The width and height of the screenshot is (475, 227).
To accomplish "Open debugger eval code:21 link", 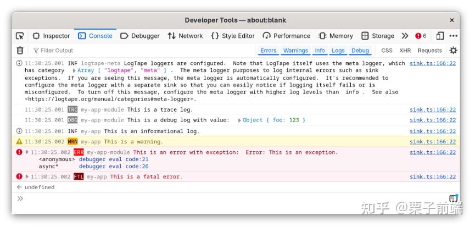I will pos(114,159).
